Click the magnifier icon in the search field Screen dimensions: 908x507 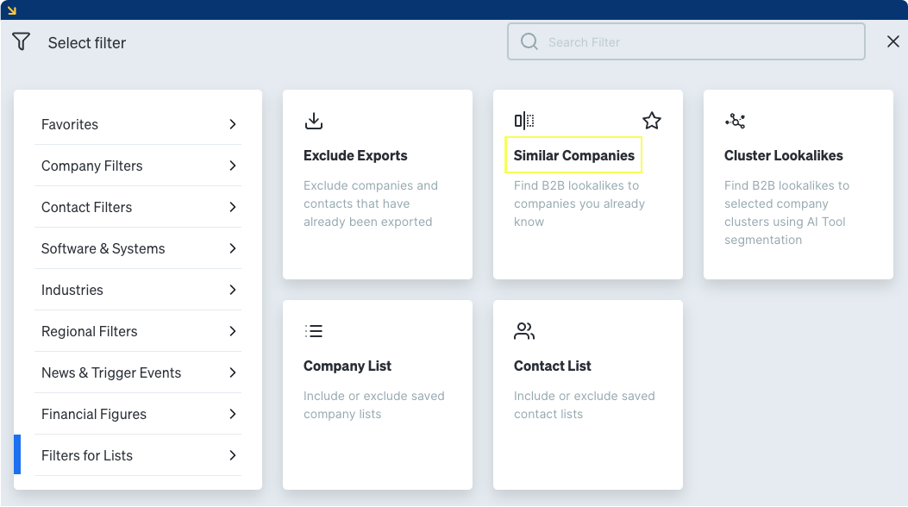[x=529, y=41]
